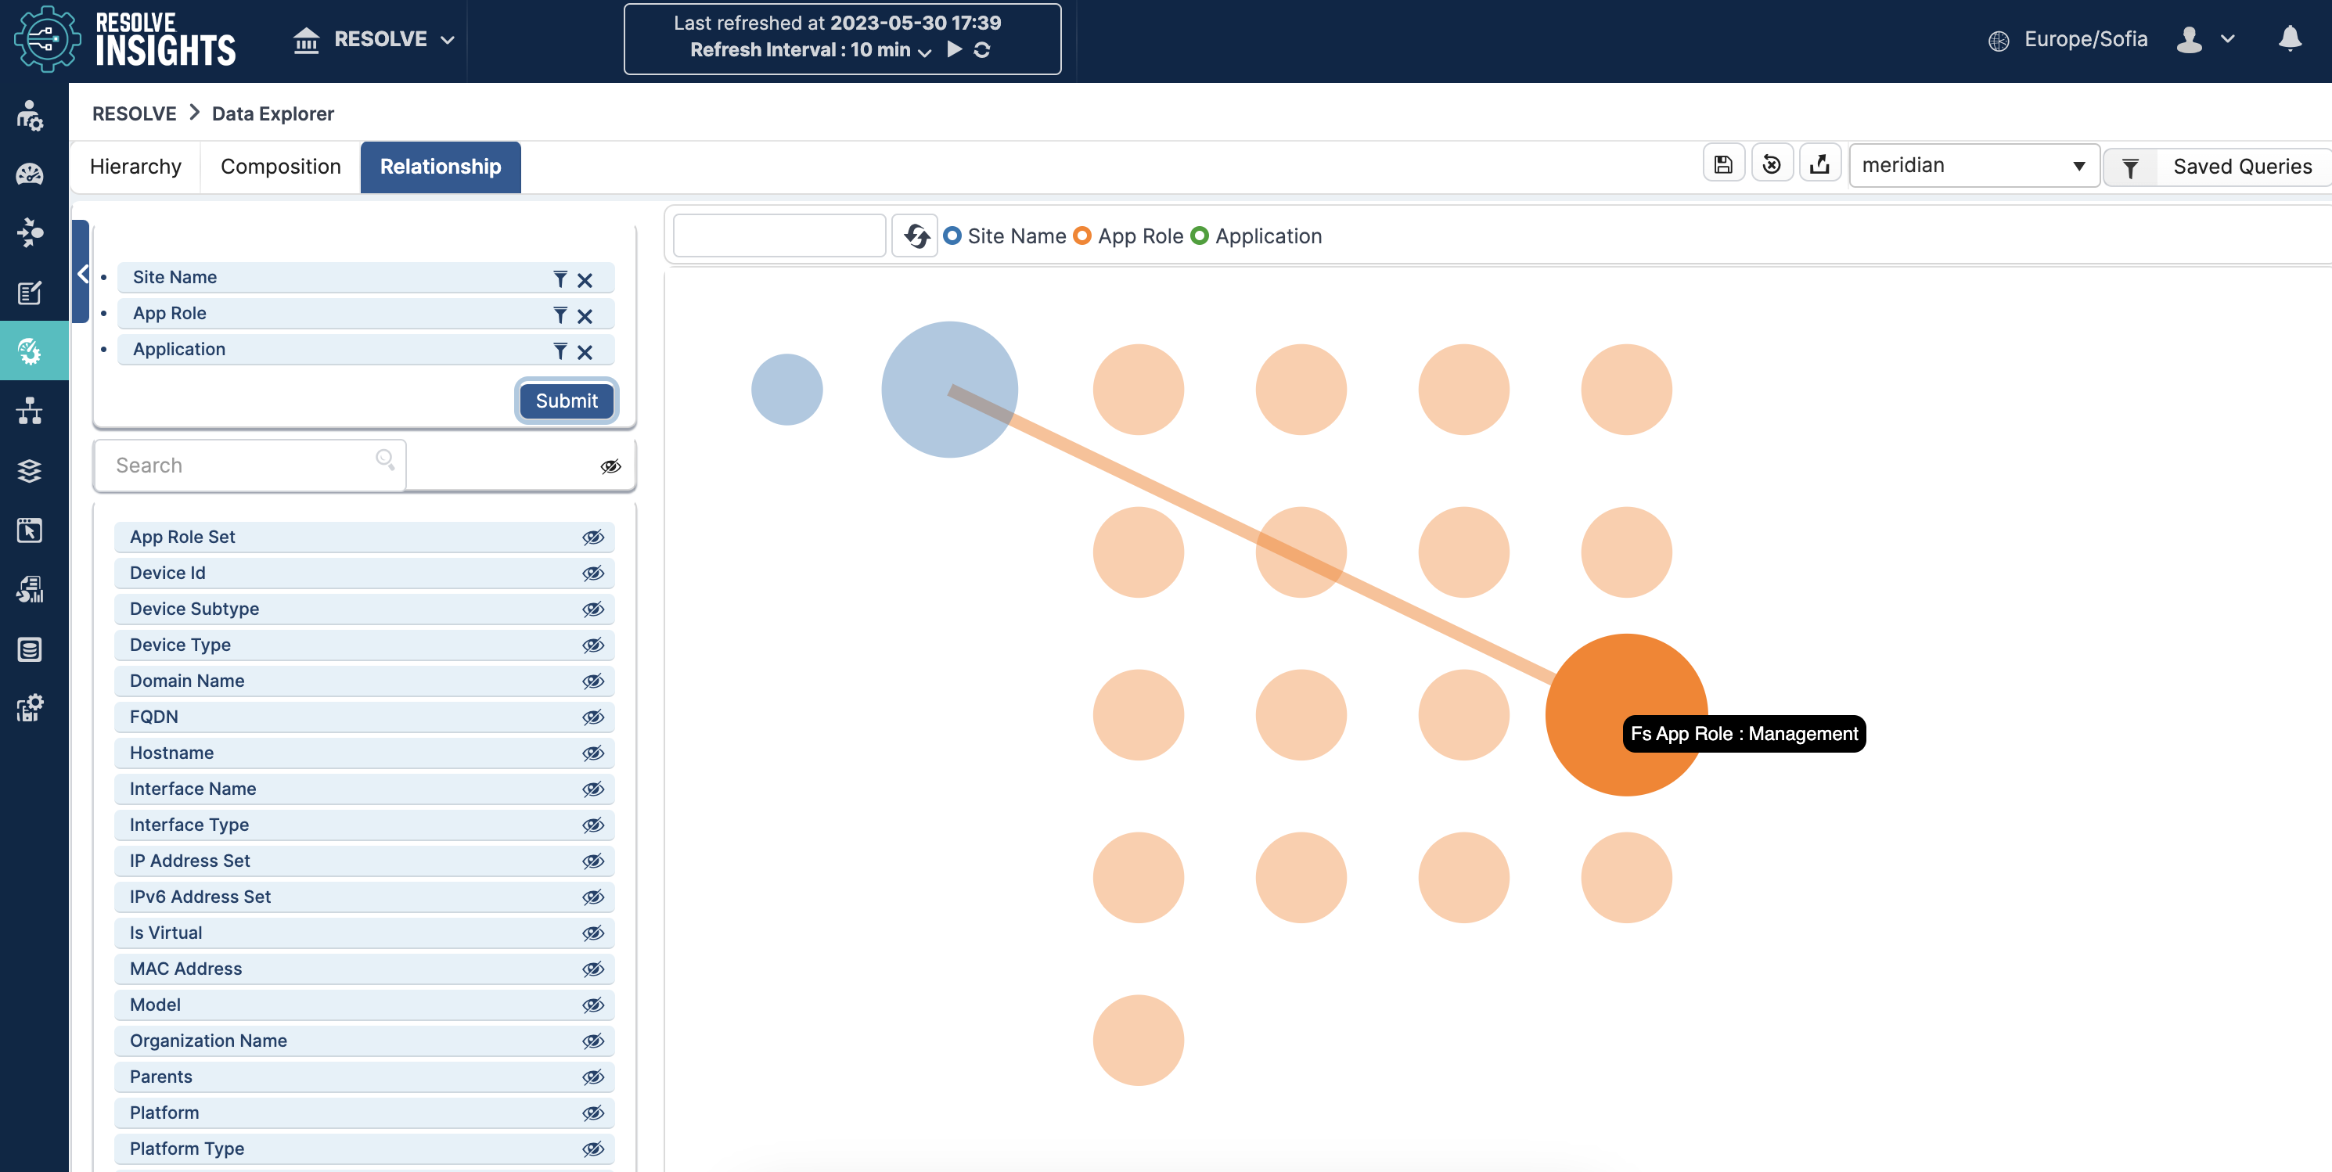Toggle the eye icon beside Search field

coord(611,466)
